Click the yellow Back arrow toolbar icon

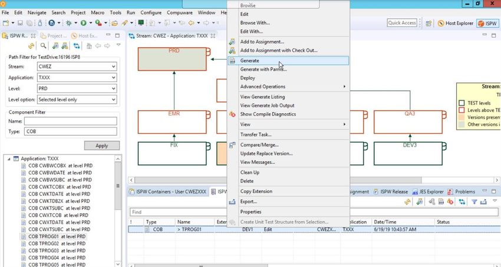click(192, 23)
